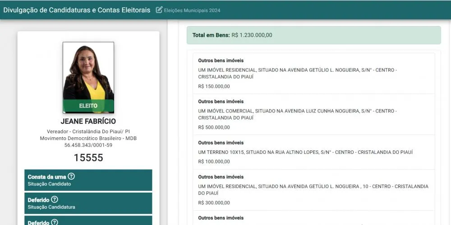The image size is (451, 225).
Task: Click the R$ 1.230.000,00 total value
Action: tap(252, 35)
